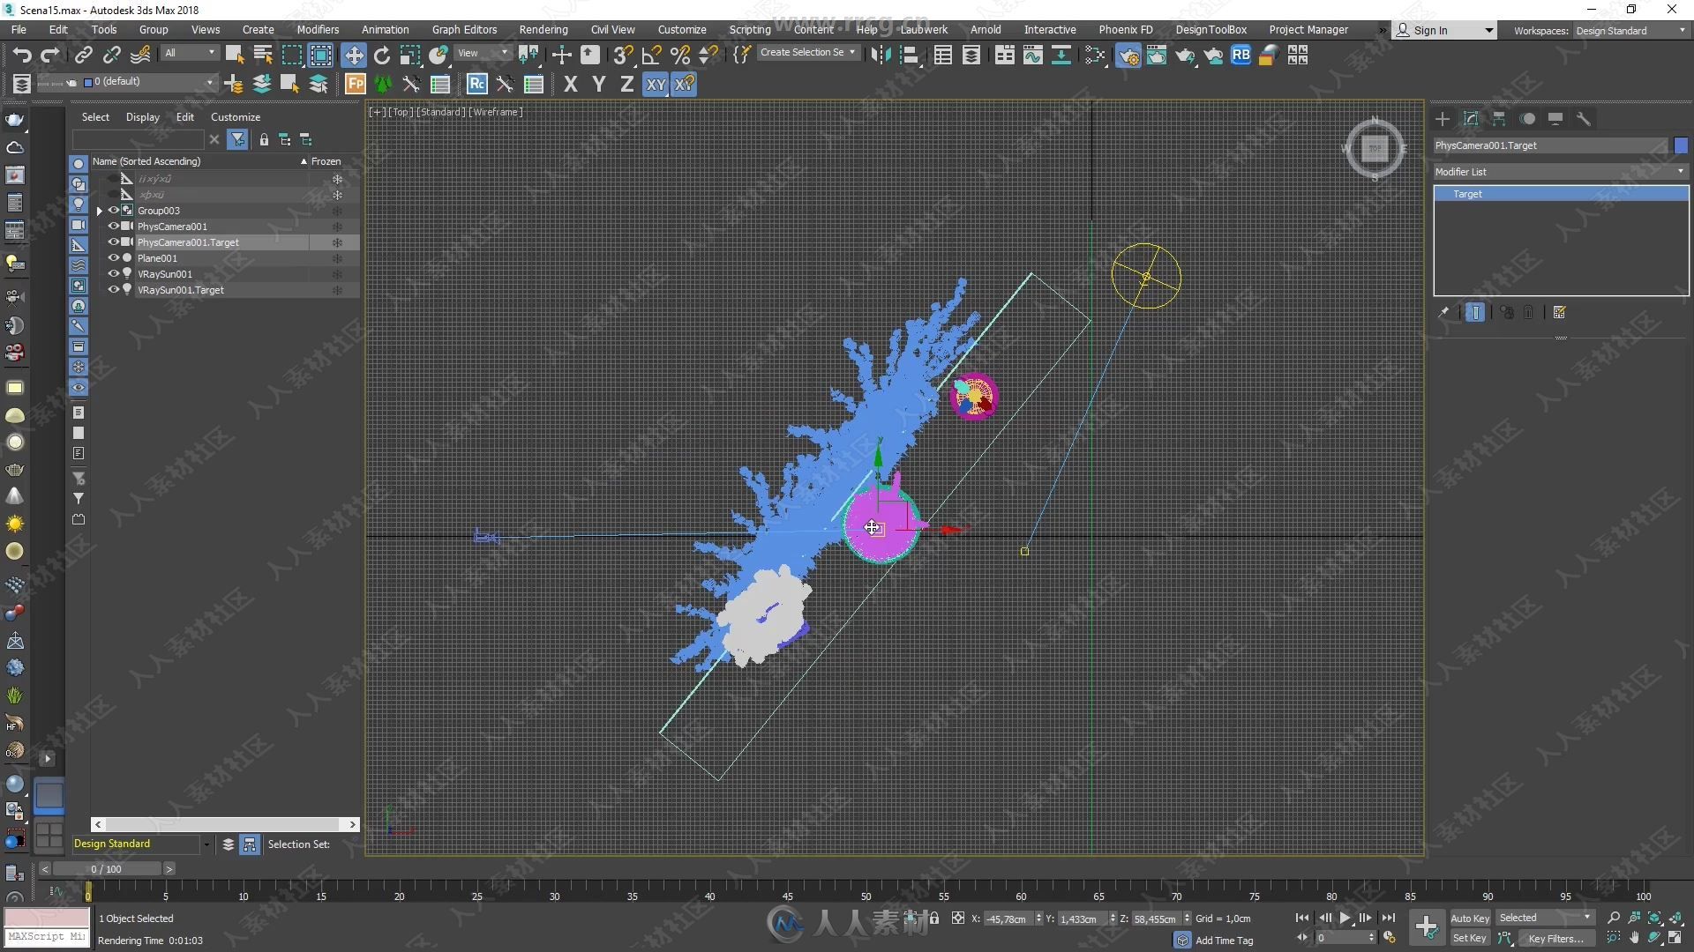Toggle Window/Crossing selection mode
Viewport: 1694px width, 952px height.
(x=321, y=55)
